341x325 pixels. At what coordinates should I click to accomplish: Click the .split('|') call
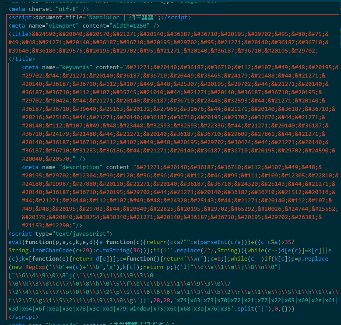[253, 309]
